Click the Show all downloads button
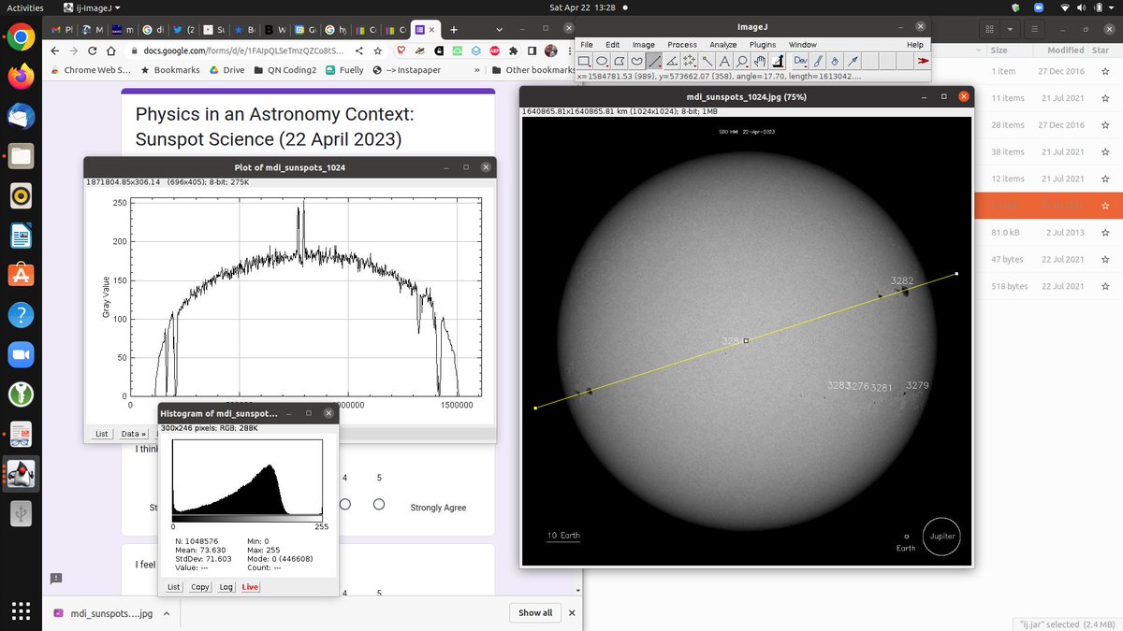The width and height of the screenshot is (1123, 631). coord(535,612)
